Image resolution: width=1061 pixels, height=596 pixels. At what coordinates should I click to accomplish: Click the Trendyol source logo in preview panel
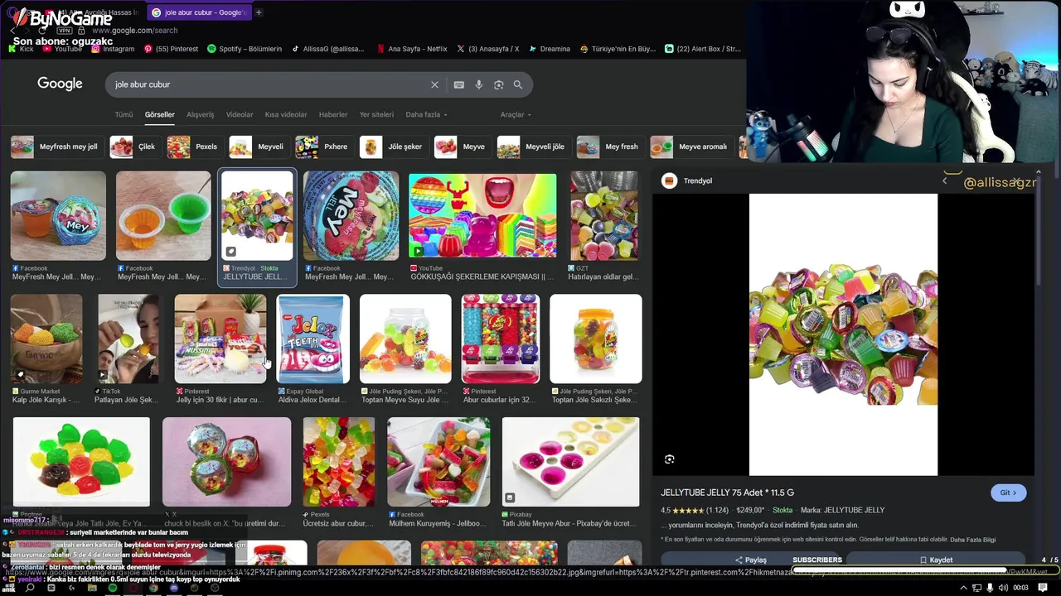point(669,180)
